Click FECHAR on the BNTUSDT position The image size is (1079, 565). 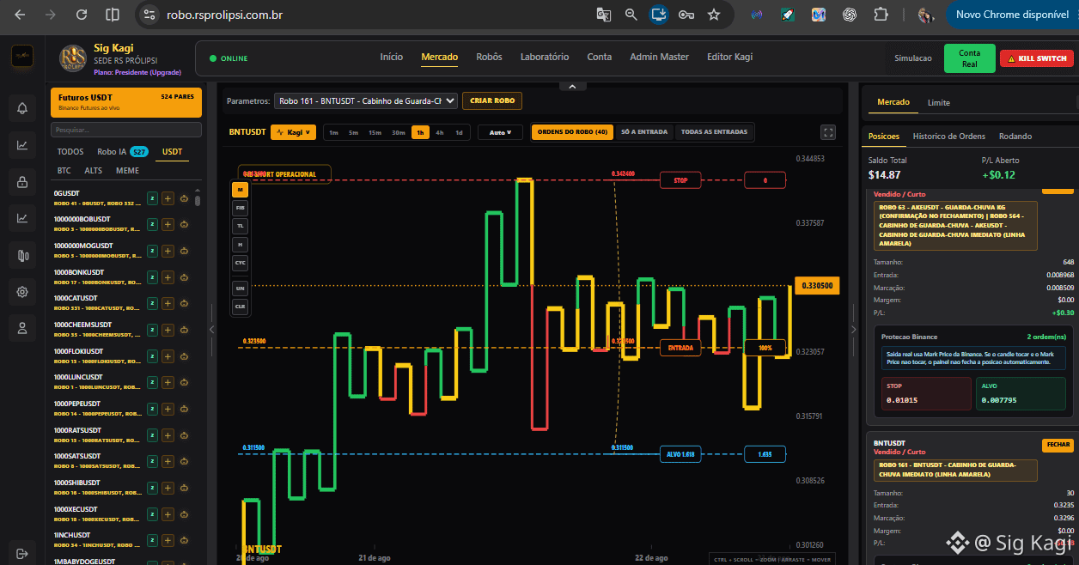[1058, 445]
